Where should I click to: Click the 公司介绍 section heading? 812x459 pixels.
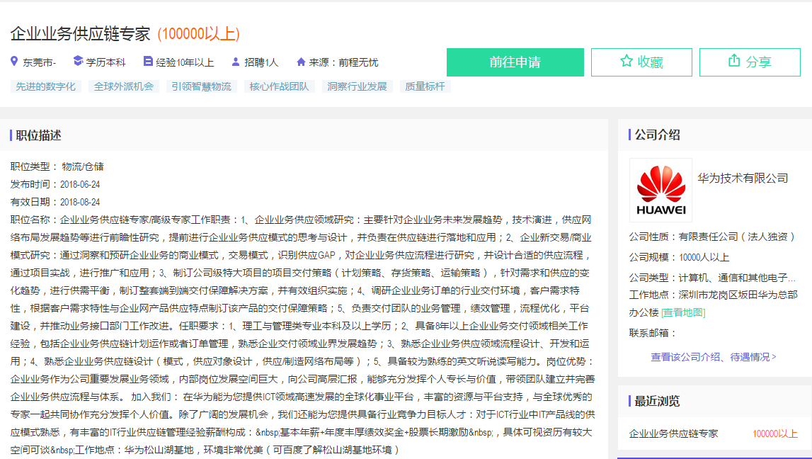pos(658,135)
